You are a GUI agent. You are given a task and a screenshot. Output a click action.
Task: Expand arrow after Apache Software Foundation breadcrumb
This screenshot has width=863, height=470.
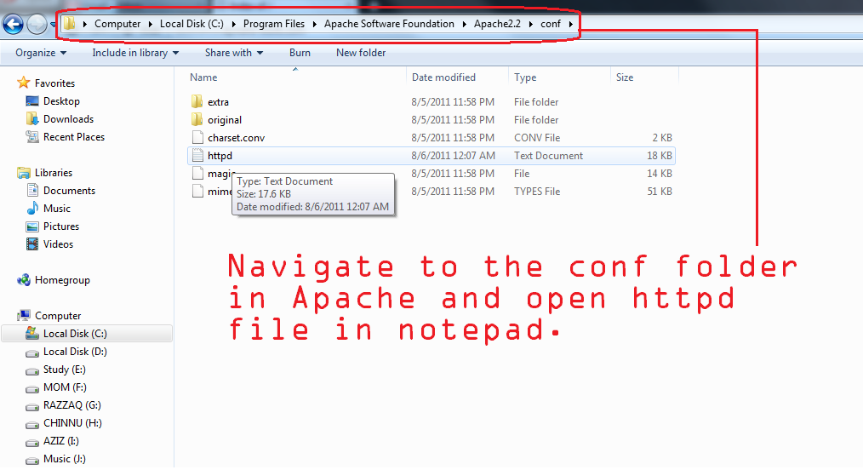coord(464,24)
